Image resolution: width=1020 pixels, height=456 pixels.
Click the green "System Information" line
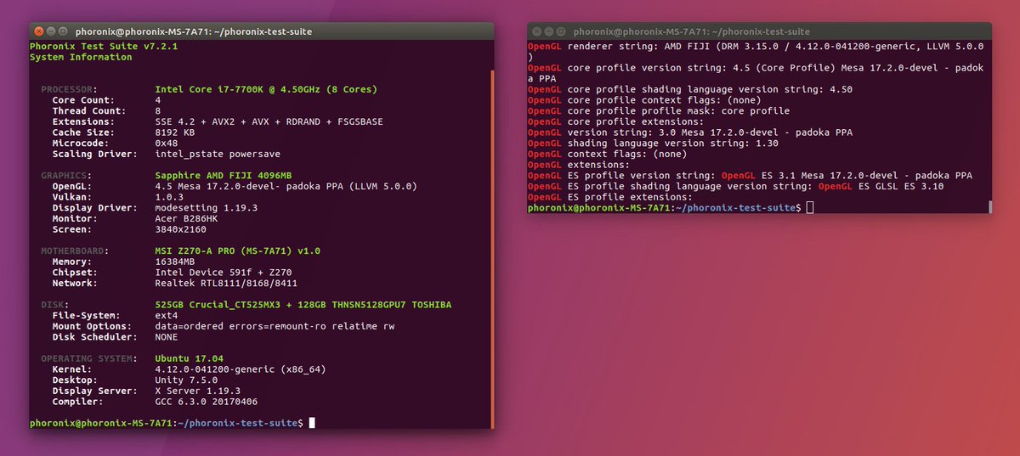pyautogui.click(x=81, y=57)
